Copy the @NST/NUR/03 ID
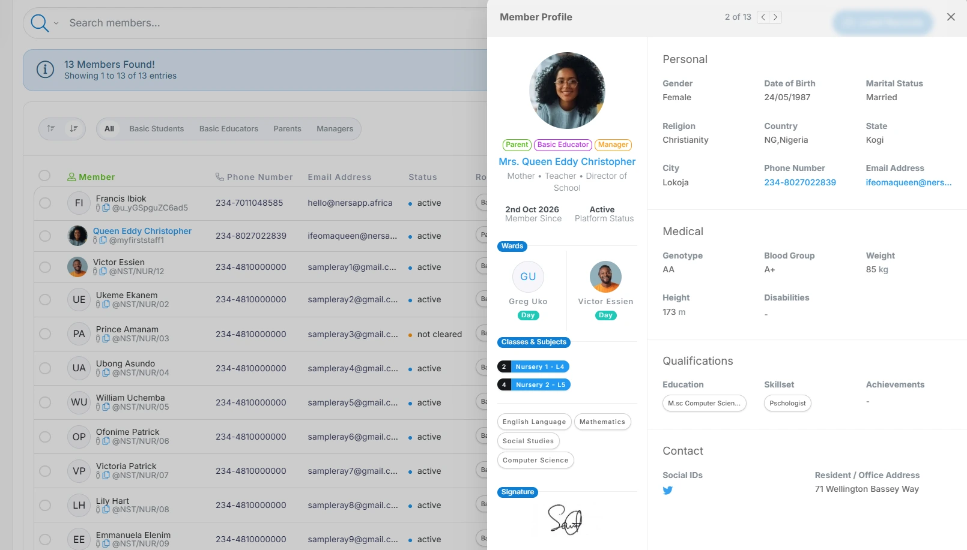Image resolution: width=967 pixels, height=550 pixels. (106, 338)
